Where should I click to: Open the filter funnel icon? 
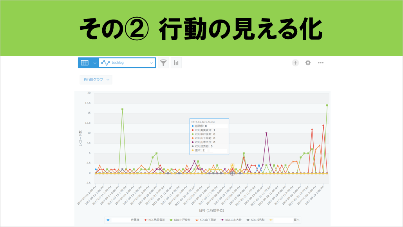[x=163, y=63]
